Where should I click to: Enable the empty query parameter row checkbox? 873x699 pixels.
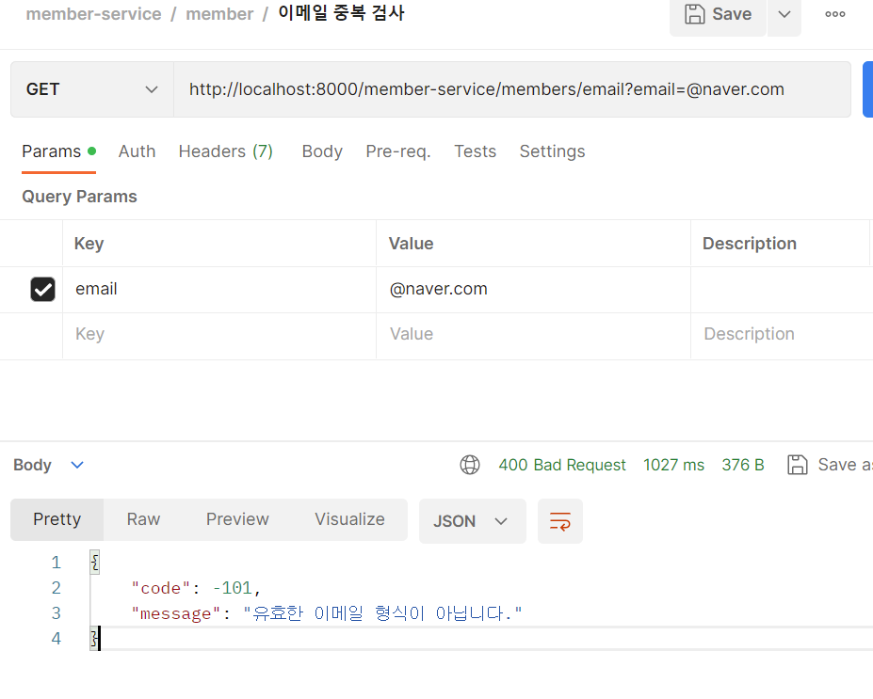[x=42, y=335]
